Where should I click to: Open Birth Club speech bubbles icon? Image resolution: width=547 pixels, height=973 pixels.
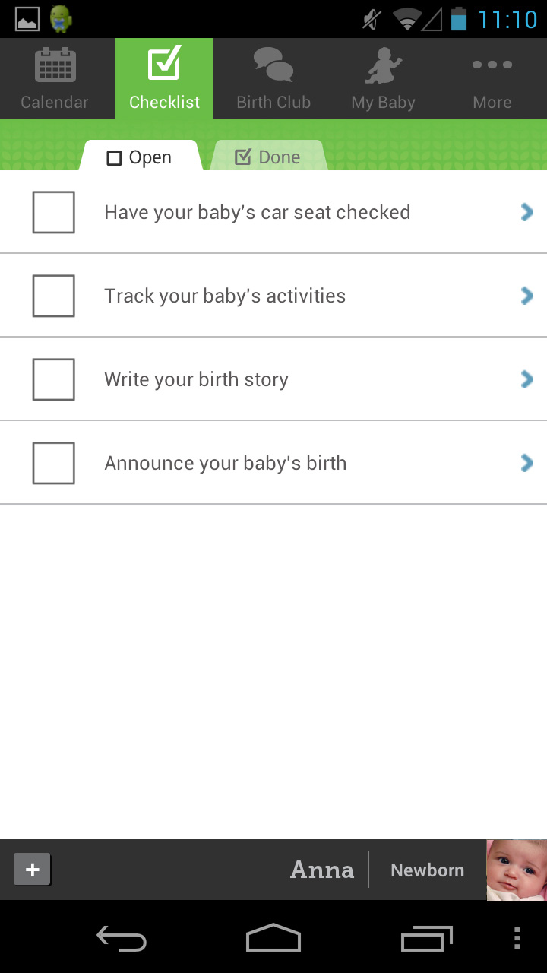coord(273,65)
